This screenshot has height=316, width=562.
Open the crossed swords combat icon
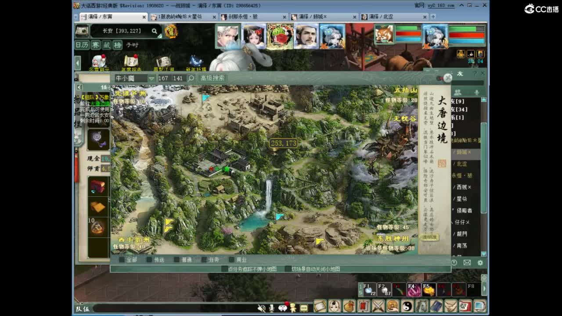378,305
